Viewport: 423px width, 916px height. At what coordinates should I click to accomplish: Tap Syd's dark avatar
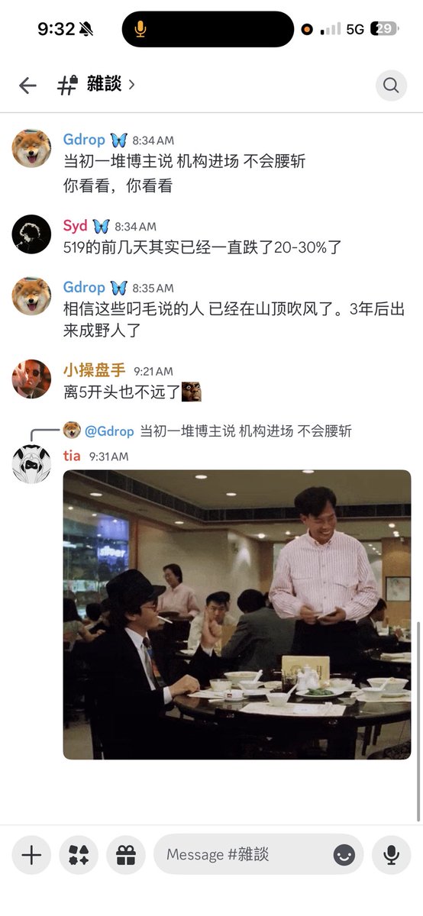click(31, 234)
